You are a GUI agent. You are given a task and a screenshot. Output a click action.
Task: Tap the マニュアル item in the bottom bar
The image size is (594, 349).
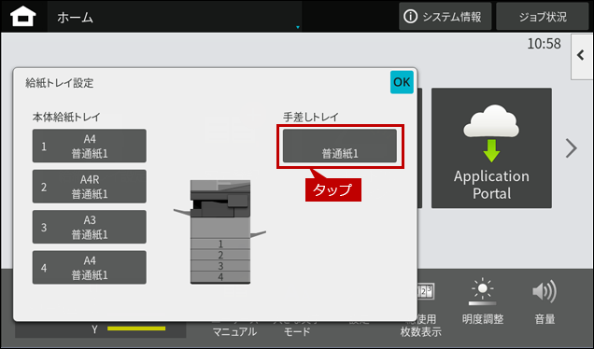pos(234,332)
